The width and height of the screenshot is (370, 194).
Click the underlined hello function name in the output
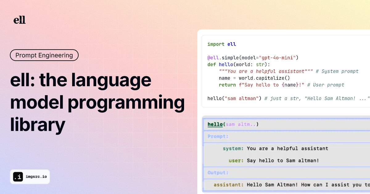[215, 124]
